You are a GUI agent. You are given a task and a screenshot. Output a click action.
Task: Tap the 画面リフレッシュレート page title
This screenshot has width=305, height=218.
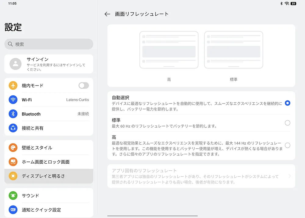[x=142, y=14]
